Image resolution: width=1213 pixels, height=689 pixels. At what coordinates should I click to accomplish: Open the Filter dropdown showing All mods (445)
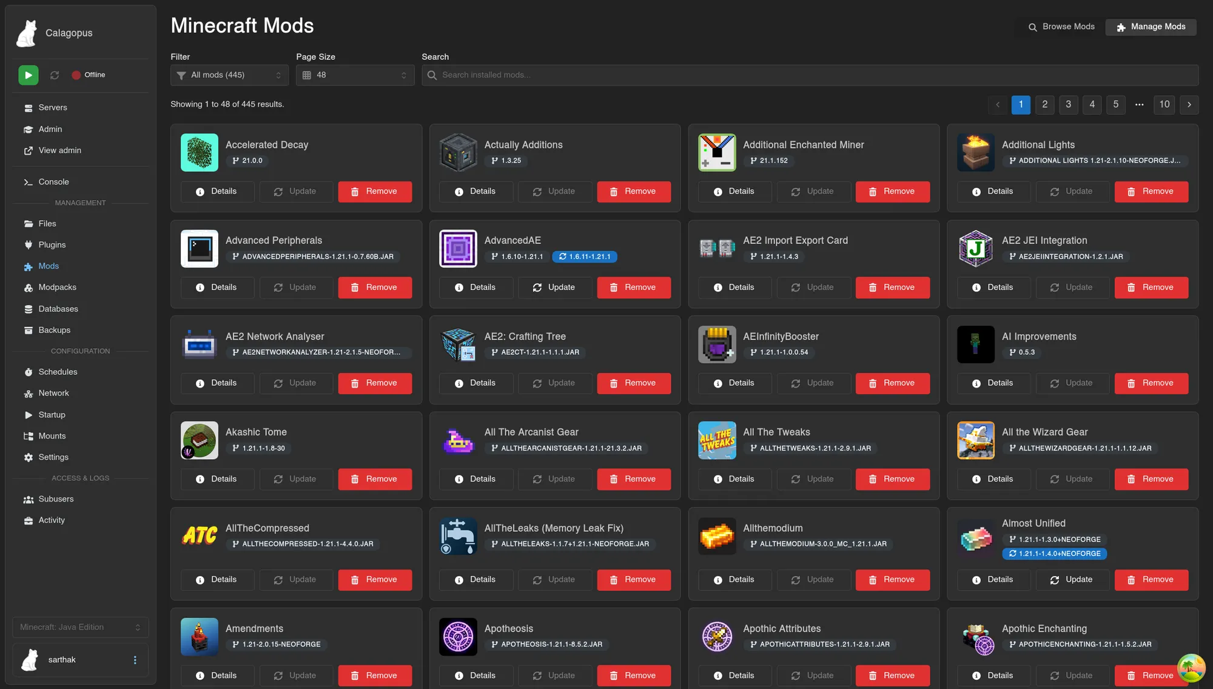click(229, 75)
